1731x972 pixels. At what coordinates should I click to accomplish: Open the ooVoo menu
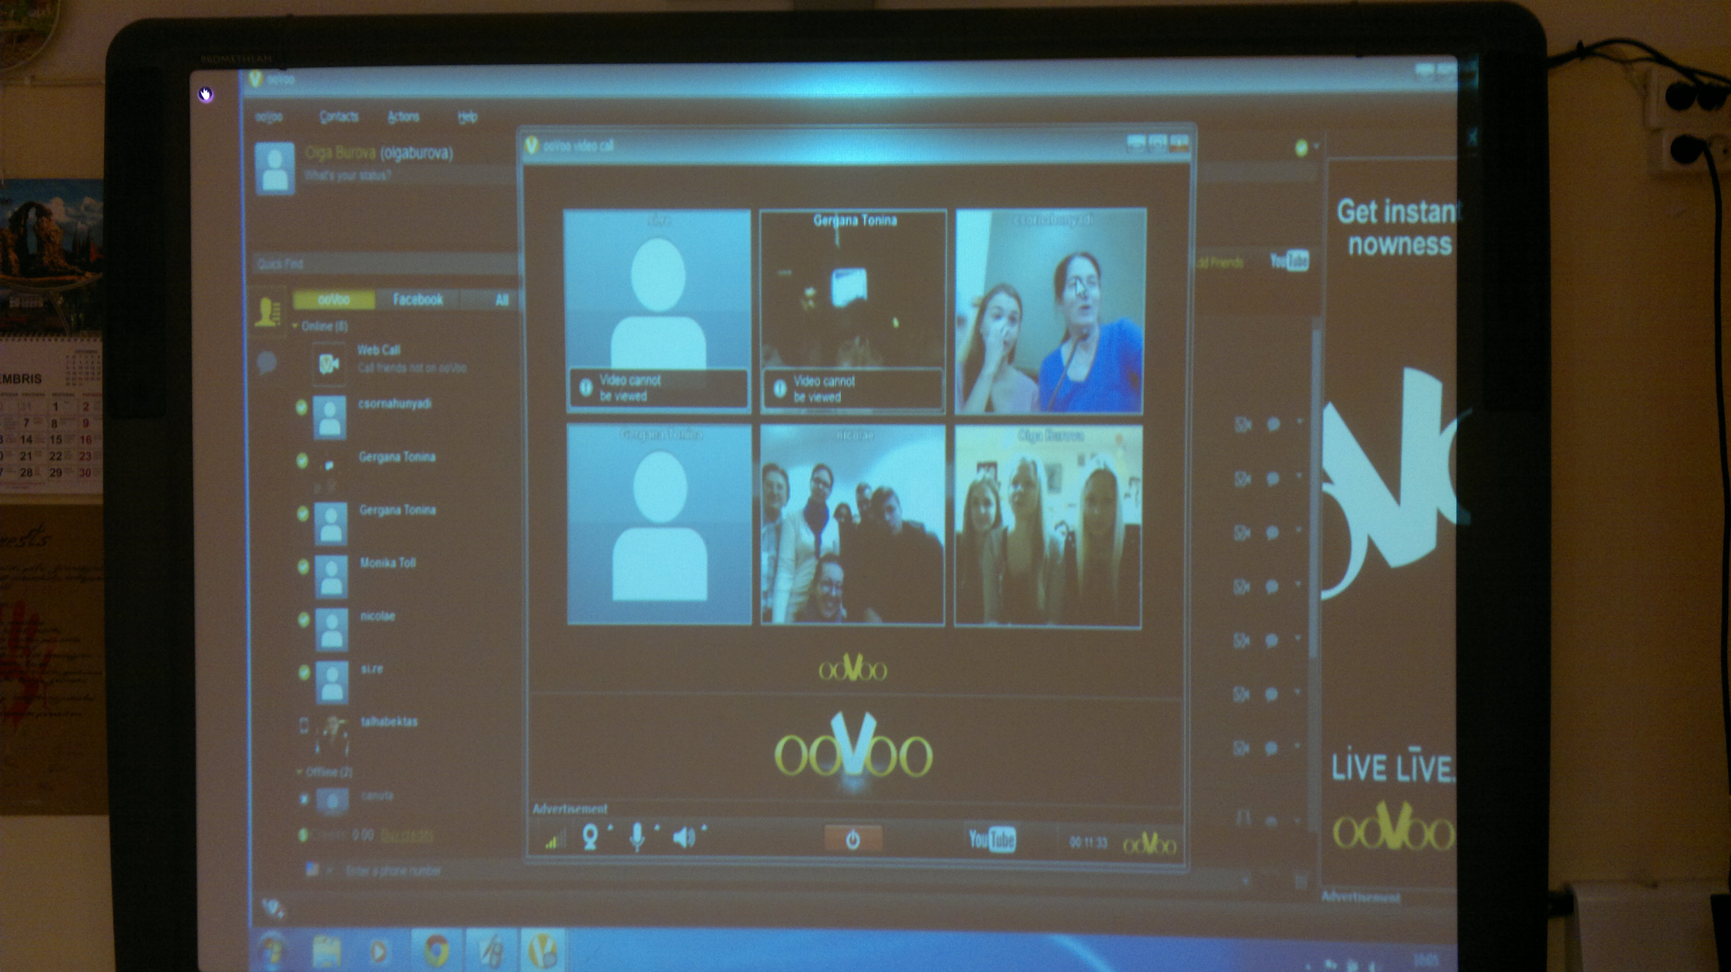(x=269, y=118)
